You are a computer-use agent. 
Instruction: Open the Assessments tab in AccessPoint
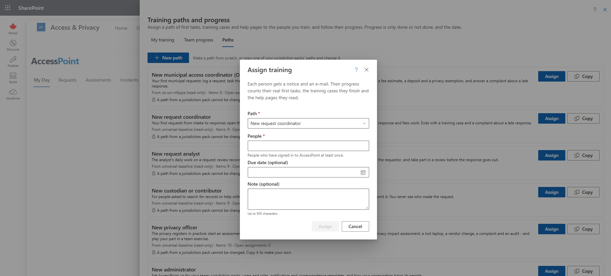tap(98, 80)
